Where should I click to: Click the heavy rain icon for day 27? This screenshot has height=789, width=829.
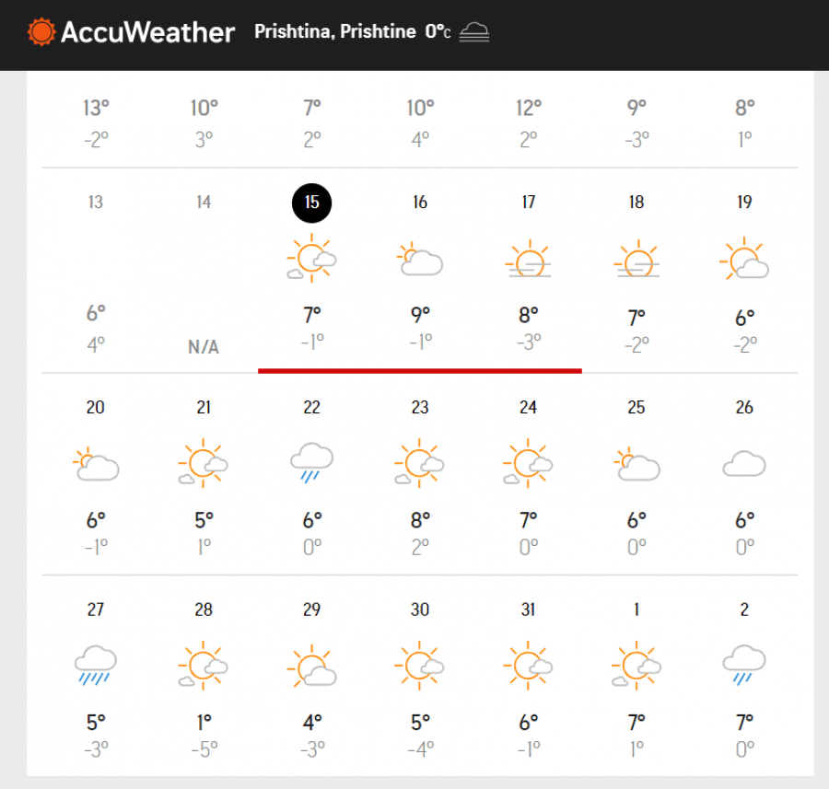point(95,666)
